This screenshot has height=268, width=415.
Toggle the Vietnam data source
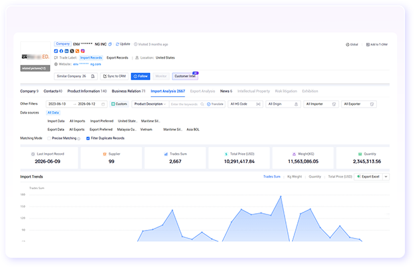point(146,130)
